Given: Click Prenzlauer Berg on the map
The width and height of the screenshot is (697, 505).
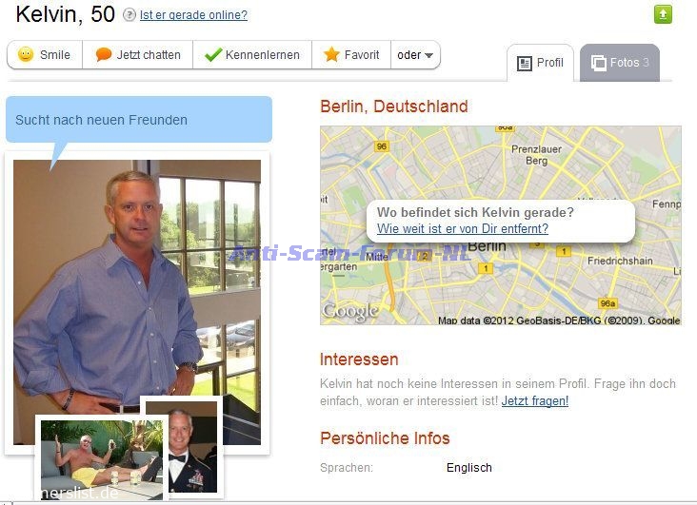Looking at the screenshot, I should (536, 155).
